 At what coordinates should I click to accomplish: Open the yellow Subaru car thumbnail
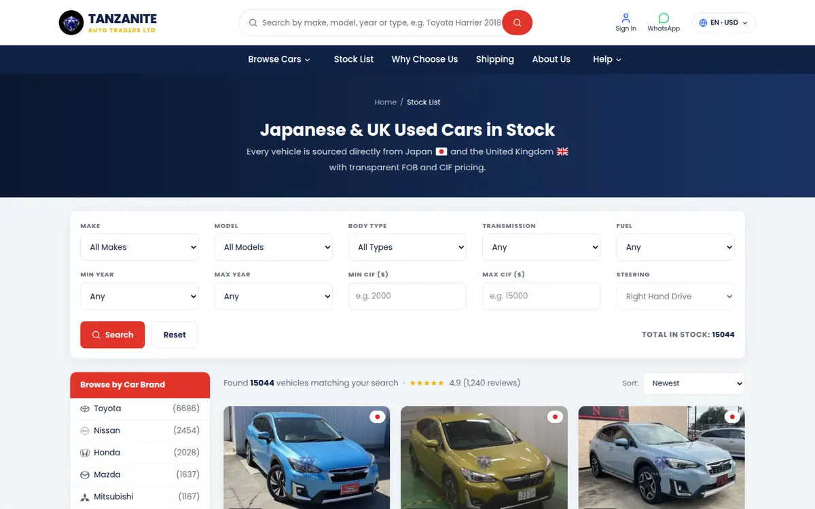(484, 457)
